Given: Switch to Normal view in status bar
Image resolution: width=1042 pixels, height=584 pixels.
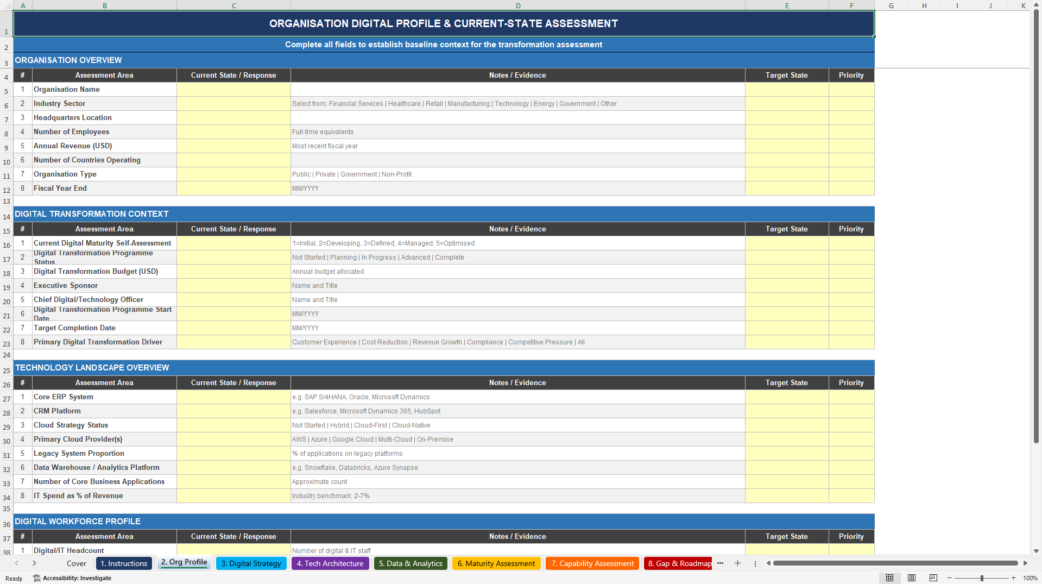Looking at the screenshot, I should pos(889,578).
